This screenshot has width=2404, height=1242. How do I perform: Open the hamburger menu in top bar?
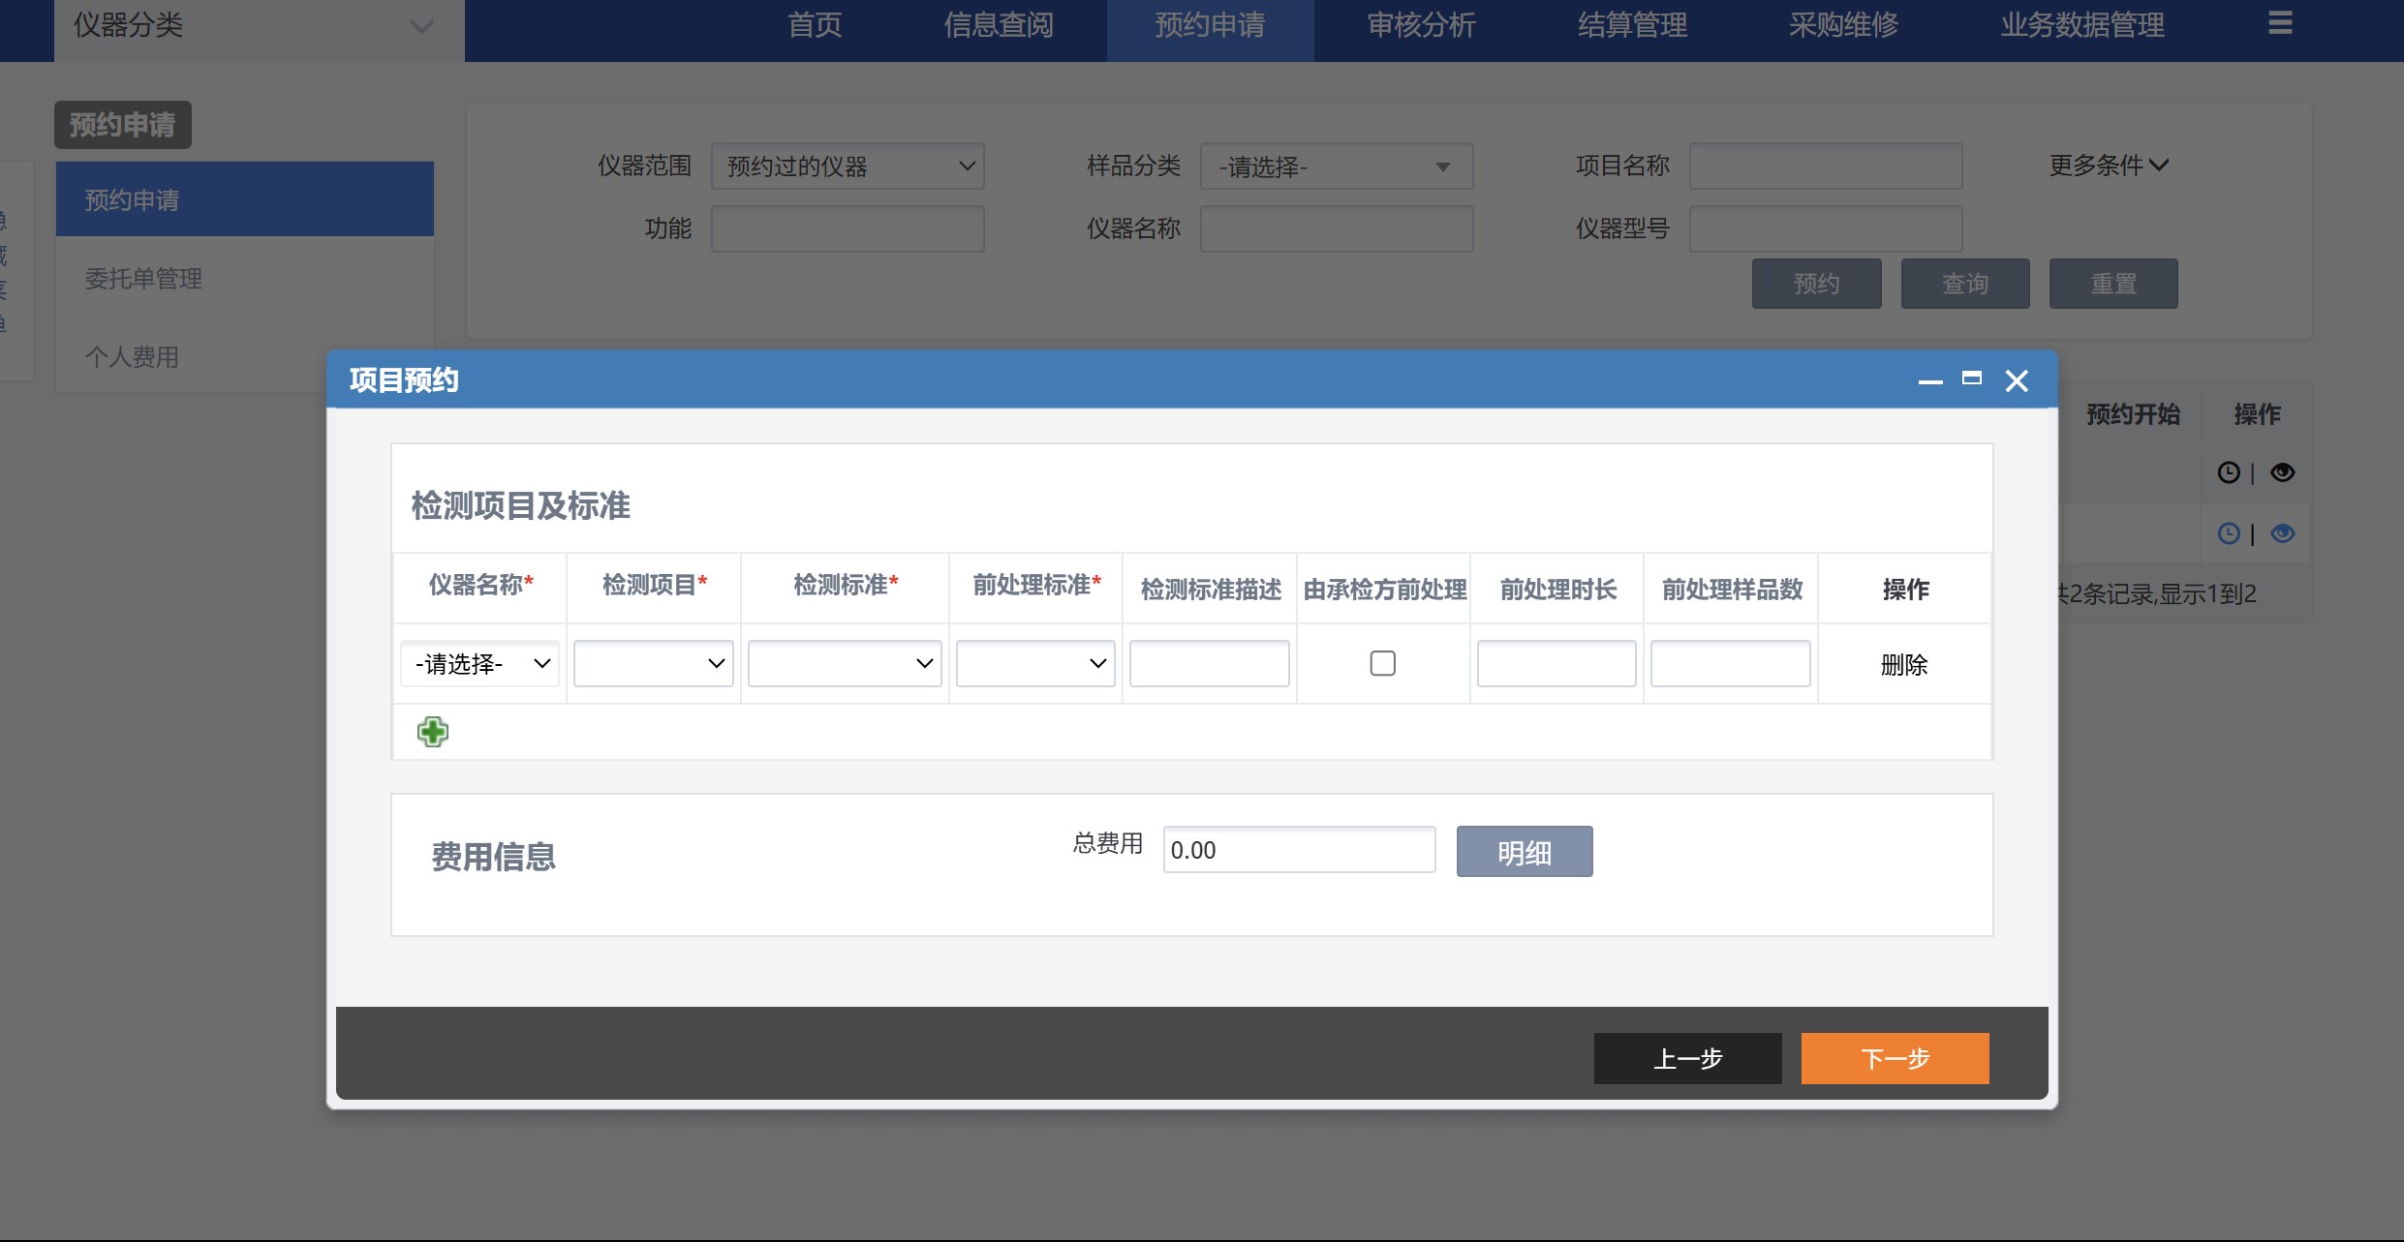tap(2280, 23)
